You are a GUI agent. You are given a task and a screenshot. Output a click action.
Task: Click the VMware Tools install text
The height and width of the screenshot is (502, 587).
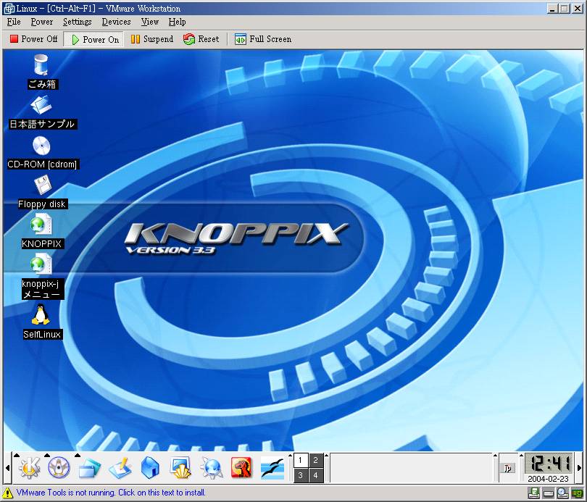tap(111, 493)
